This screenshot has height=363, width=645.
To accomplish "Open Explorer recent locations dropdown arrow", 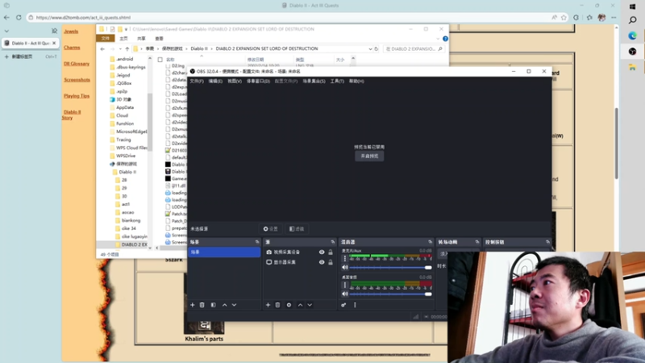I will pos(119,49).
